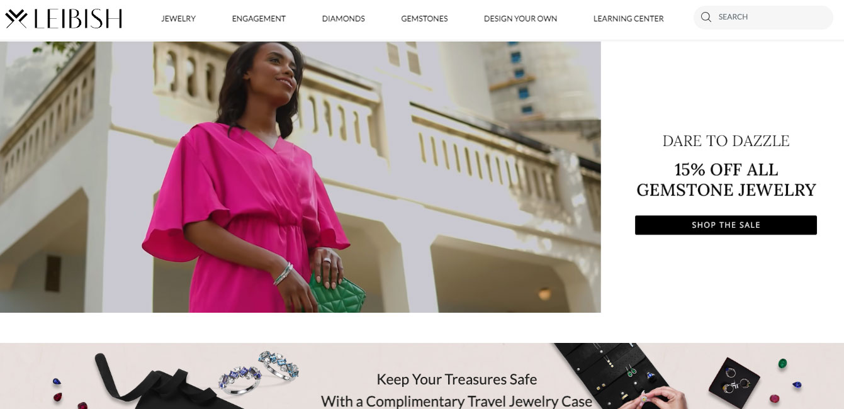Click the loose green emerald gemstone
The height and width of the screenshot is (409, 844).
[782, 364]
